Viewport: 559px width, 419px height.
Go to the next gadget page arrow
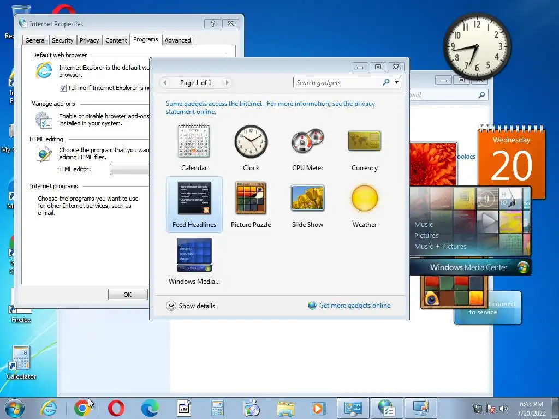(x=227, y=83)
